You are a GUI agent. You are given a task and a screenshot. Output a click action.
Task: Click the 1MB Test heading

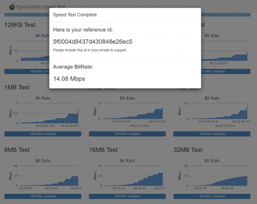[x=17, y=88]
